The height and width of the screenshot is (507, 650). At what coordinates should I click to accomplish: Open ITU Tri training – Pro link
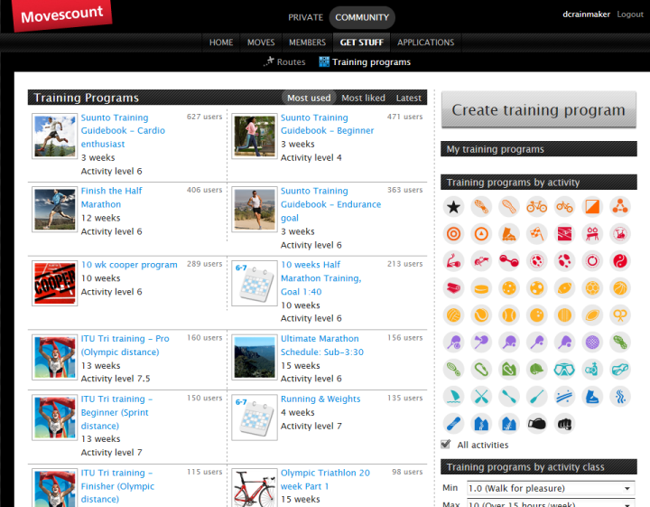[125, 345]
